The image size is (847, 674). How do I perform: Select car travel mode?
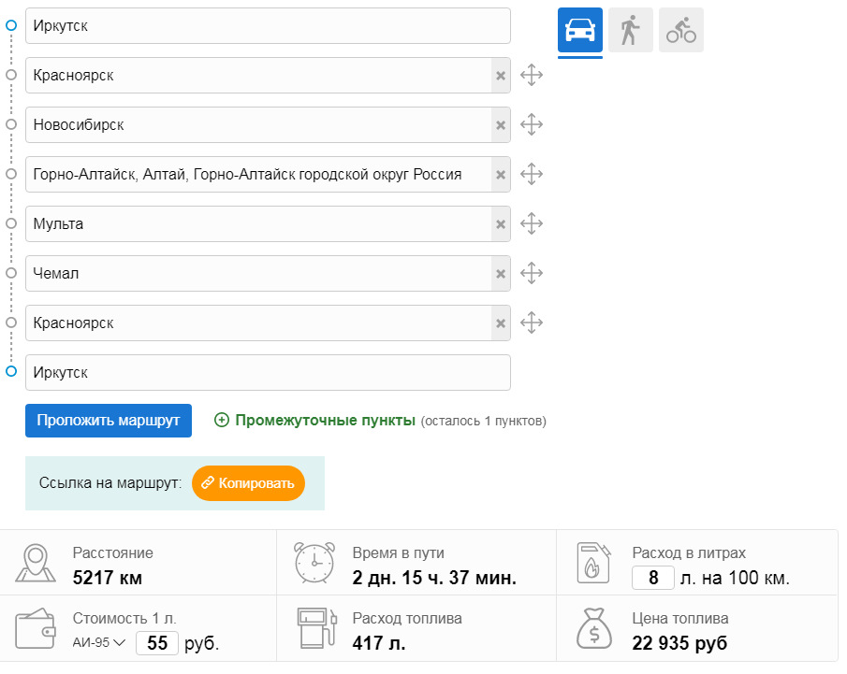click(x=579, y=31)
